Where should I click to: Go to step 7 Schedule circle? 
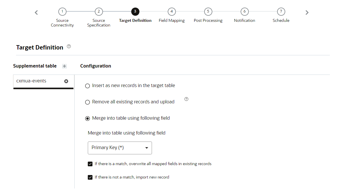[x=281, y=12]
